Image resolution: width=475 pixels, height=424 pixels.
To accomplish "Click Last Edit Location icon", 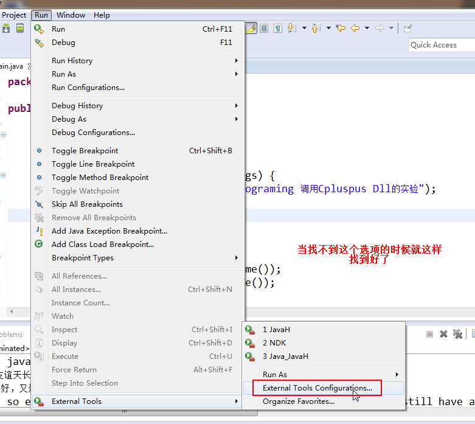I will coord(341,28).
